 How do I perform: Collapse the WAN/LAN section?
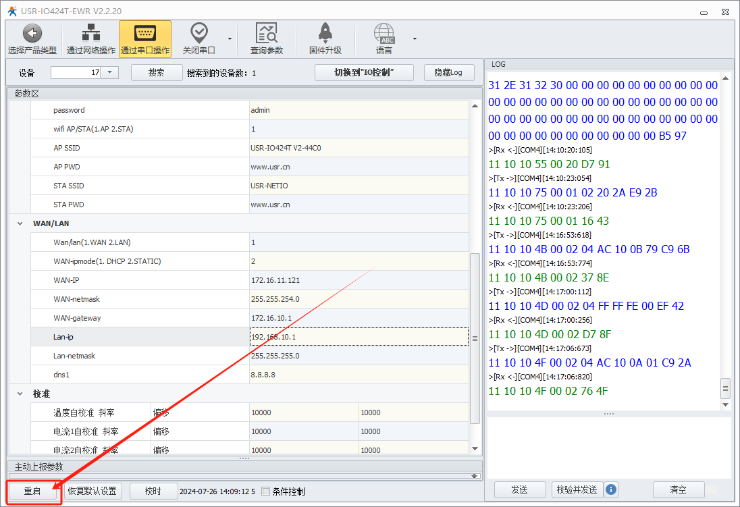click(20, 223)
